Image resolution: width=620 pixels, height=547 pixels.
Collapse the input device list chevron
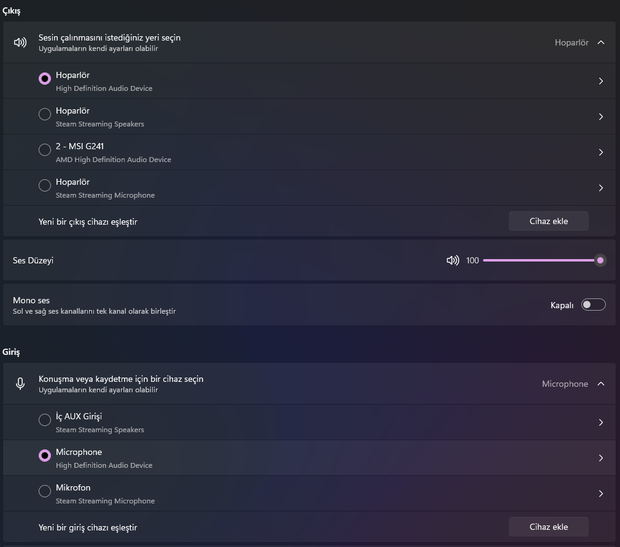point(600,384)
